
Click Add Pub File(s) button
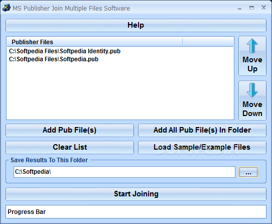click(x=70, y=130)
